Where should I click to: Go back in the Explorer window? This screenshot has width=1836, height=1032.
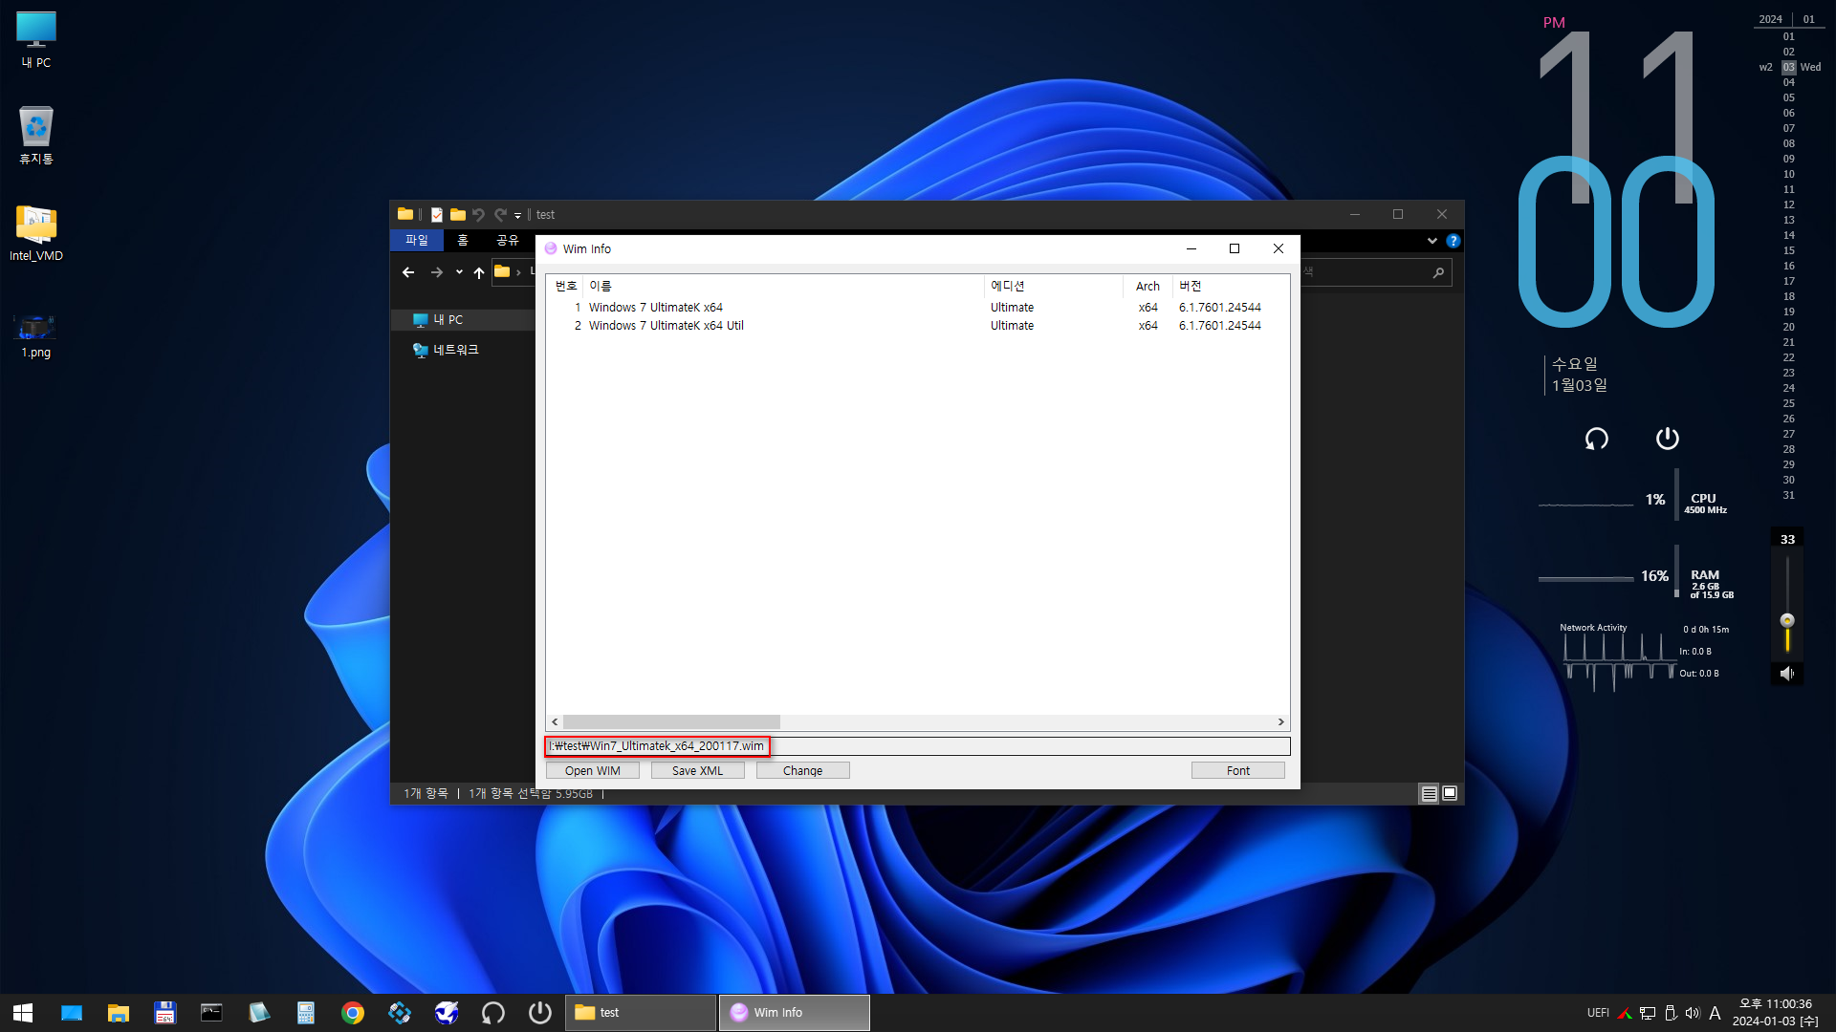[408, 272]
